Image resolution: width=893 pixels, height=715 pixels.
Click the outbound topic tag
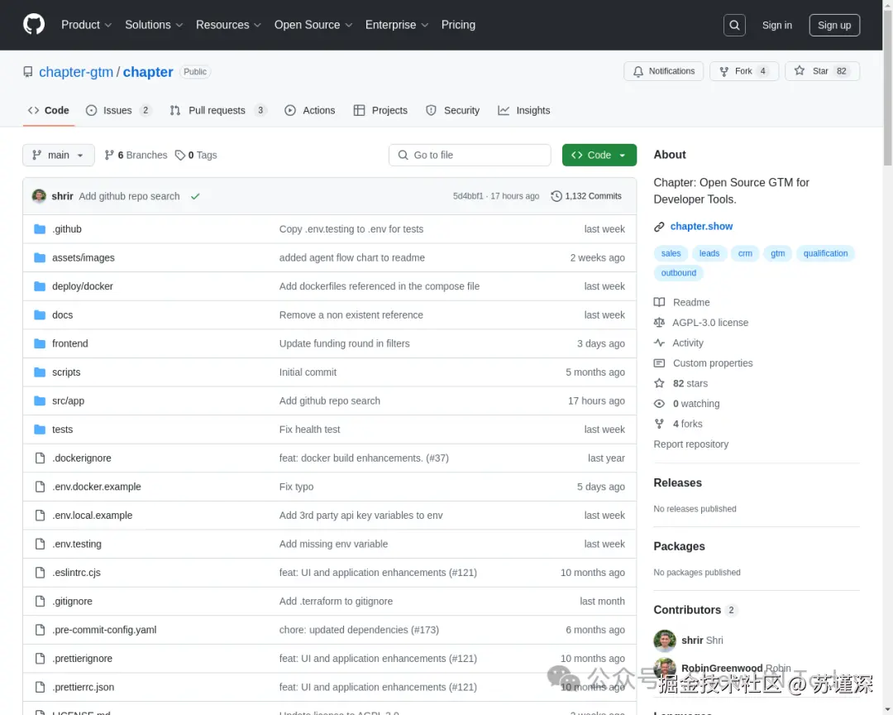click(x=678, y=272)
